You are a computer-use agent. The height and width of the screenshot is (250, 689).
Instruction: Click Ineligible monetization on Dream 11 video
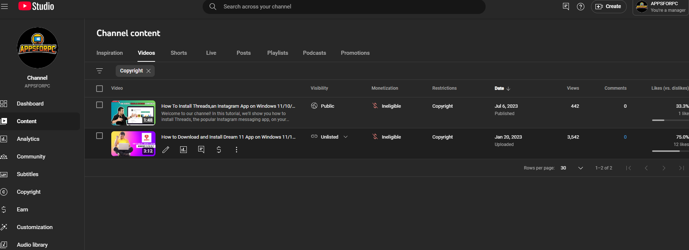point(387,137)
